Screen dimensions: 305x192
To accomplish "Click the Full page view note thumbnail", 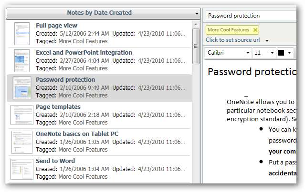I will (21, 34).
